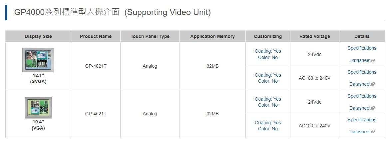
Task: Click external-link icon beside GP-4621T AC Datasheet
Action: coord(373,84)
